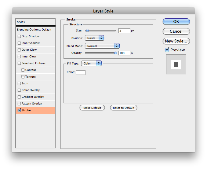The height and width of the screenshot is (169, 207).
Task: Select the Inner Shadow label row
Action: (x=31, y=43)
